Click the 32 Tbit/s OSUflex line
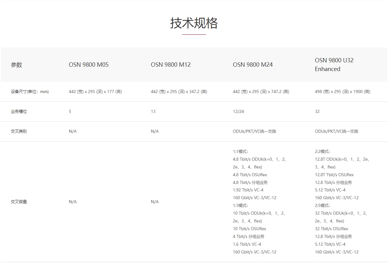Screen dimensions: 388x264 pyautogui.click(x=332, y=229)
